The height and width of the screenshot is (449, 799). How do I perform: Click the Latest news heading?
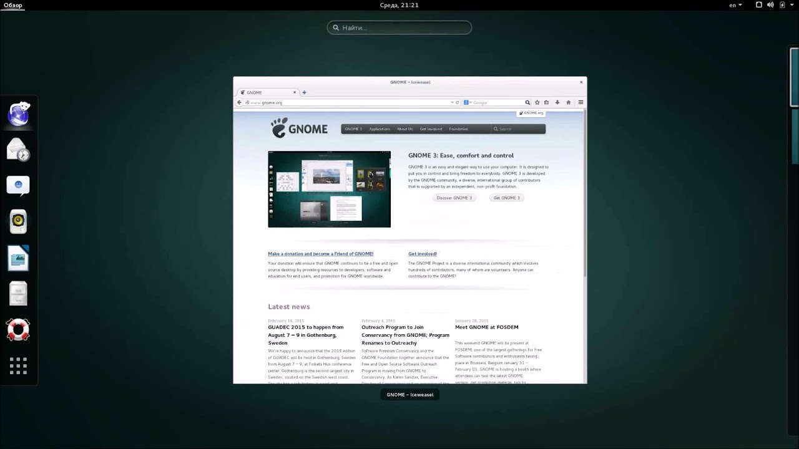(289, 307)
